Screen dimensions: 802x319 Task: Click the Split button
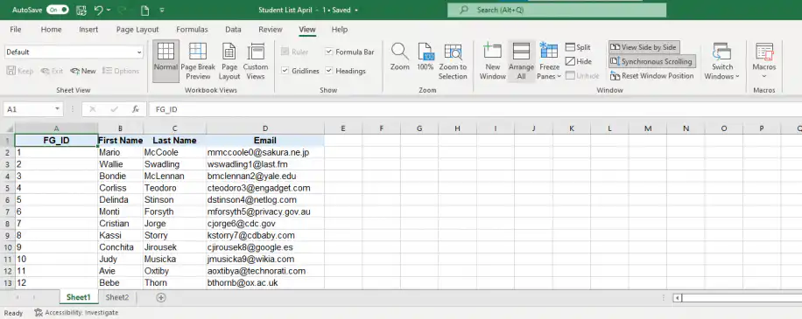point(578,47)
